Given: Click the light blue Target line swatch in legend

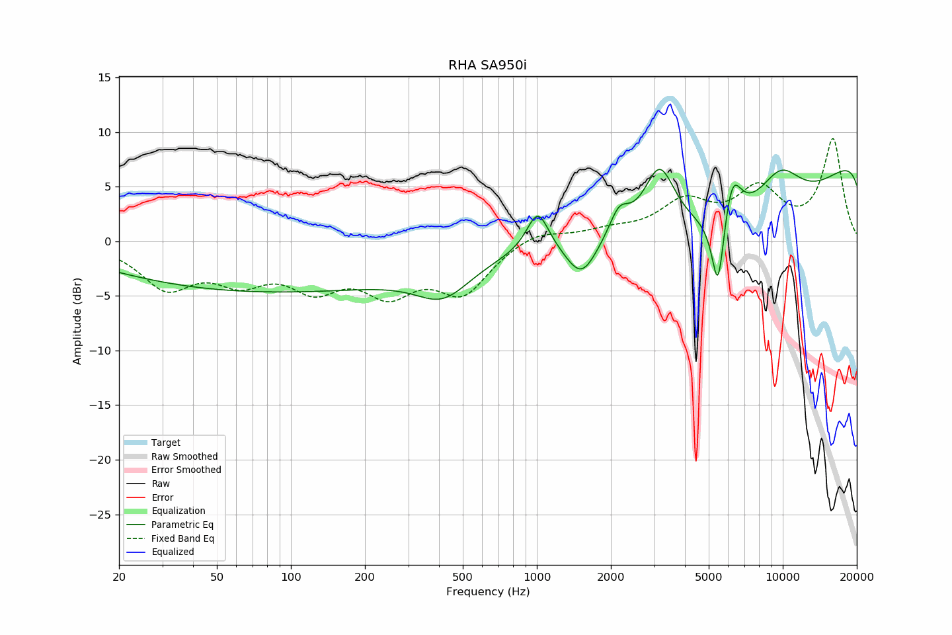Looking at the screenshot, I should (x=136, y=443).
